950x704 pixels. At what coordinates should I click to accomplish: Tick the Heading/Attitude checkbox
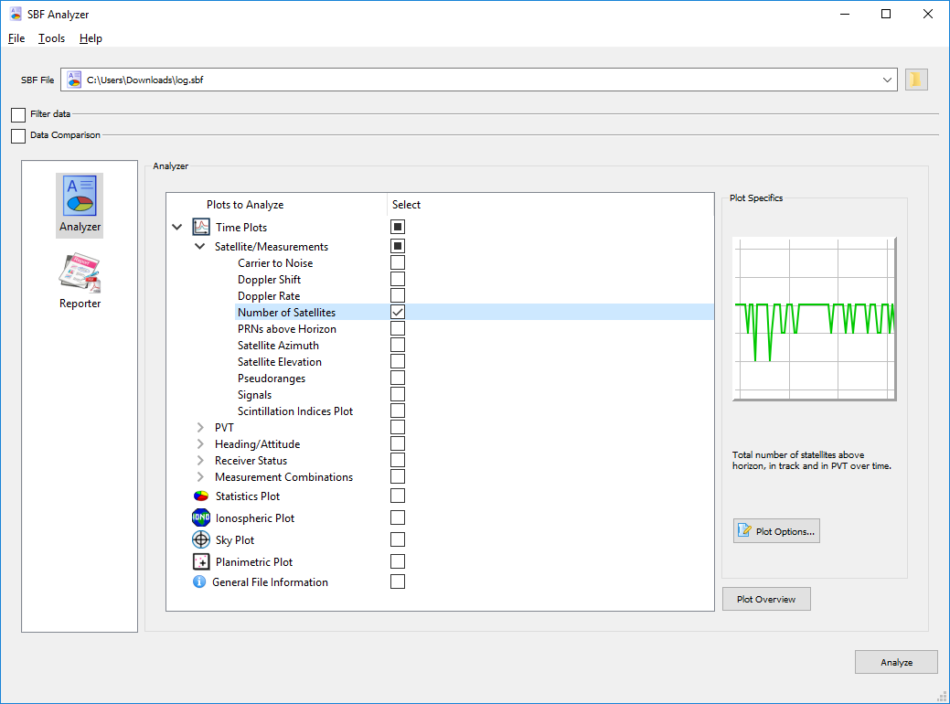[398, 444]
